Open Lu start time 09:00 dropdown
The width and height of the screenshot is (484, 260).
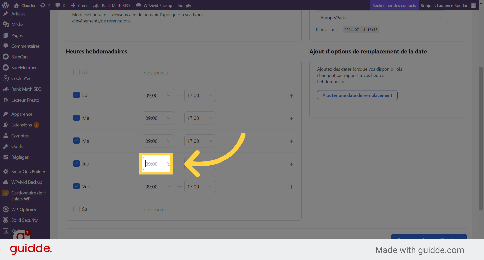[x=158, y=95]
